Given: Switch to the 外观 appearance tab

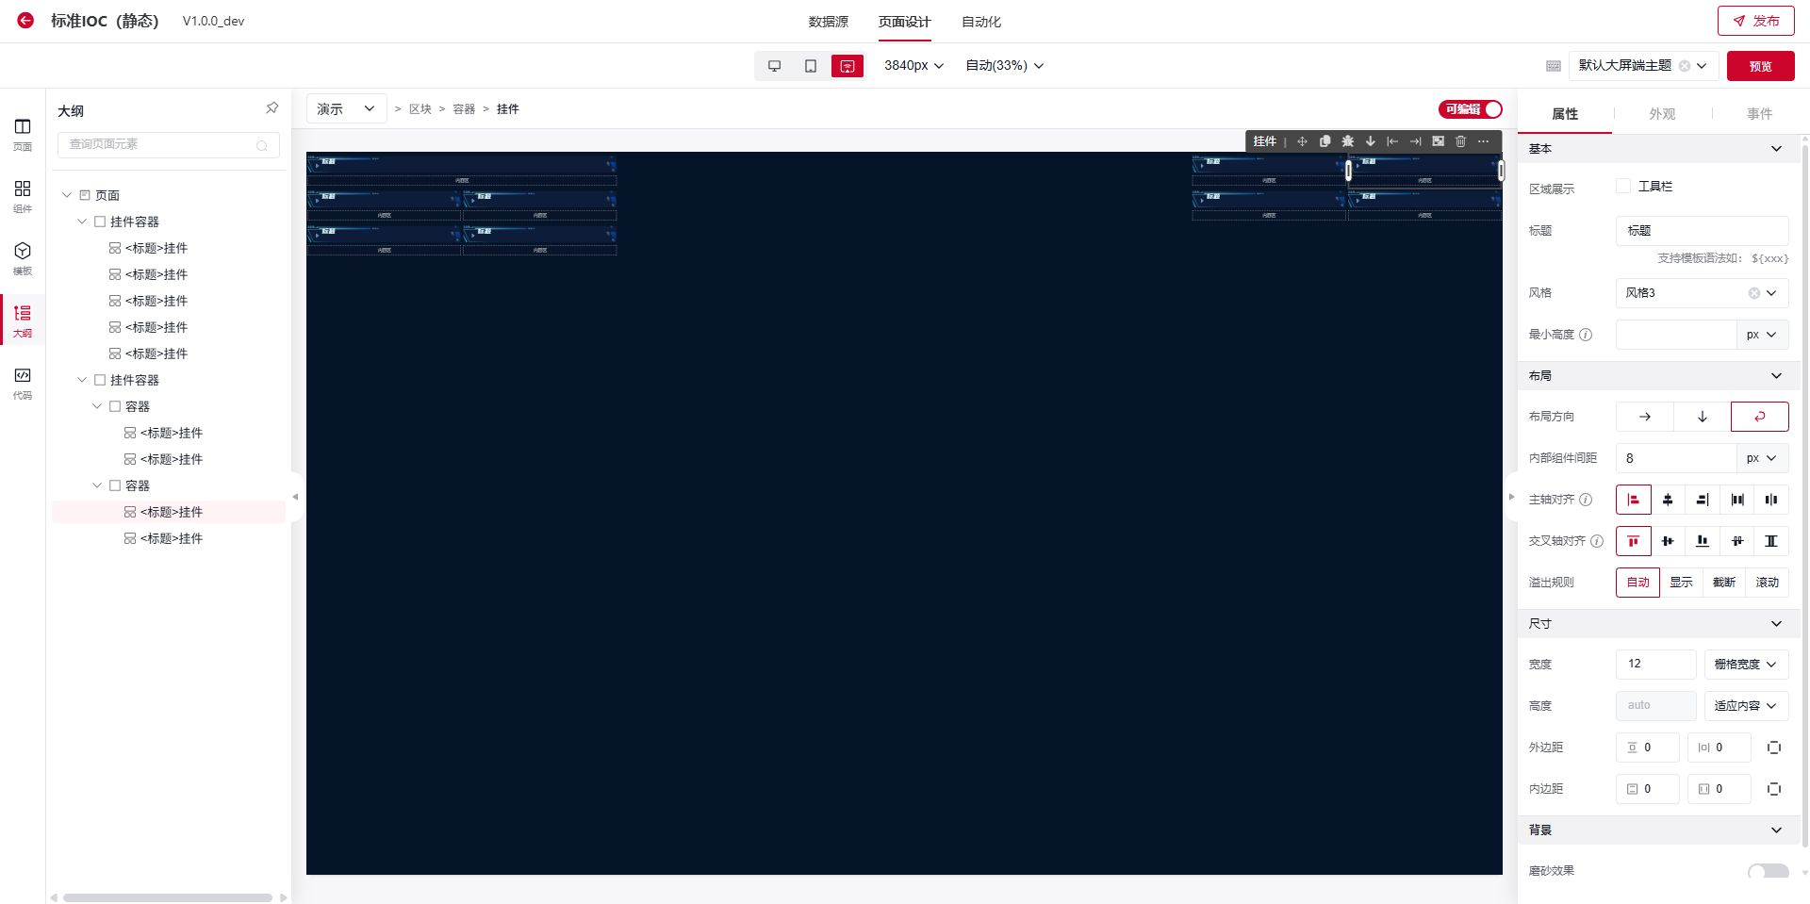Looking at the screenshot, I should coord(1661,114).
